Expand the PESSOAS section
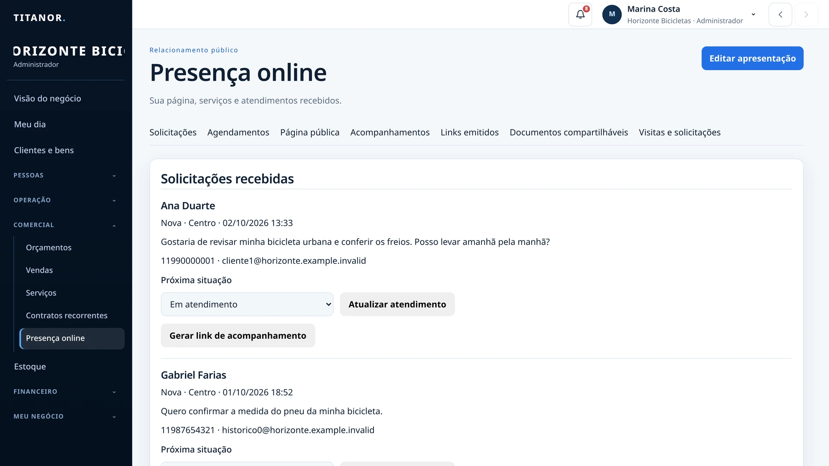The image size is (829, 466). [66, 175]
